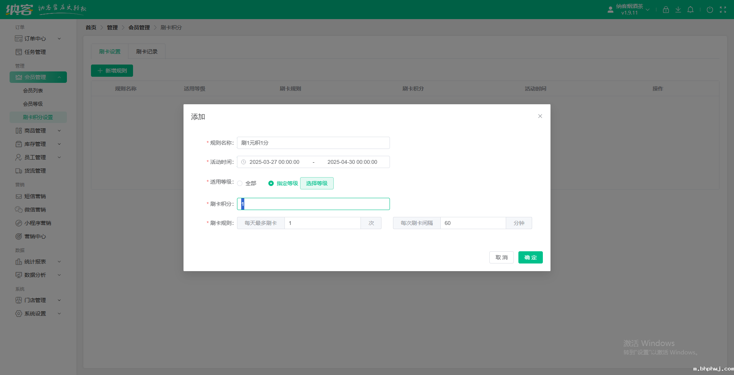Click the user avatar icon in header
The height and width of the screenshot is (375, 734).
coord(611,10)
